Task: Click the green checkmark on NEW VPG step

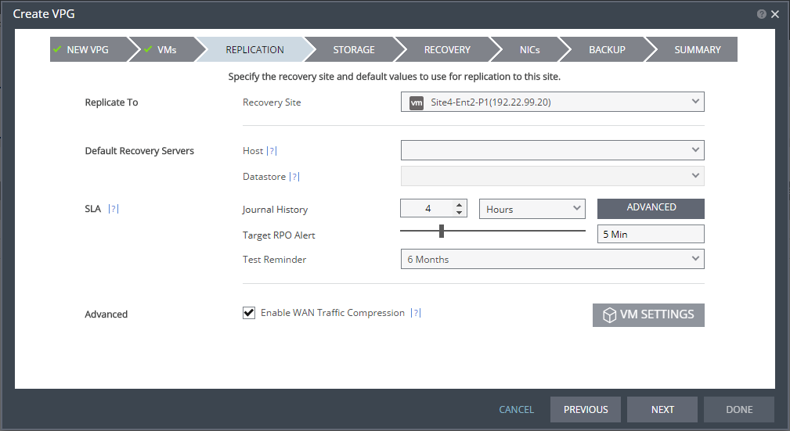Action: (57, 49)
